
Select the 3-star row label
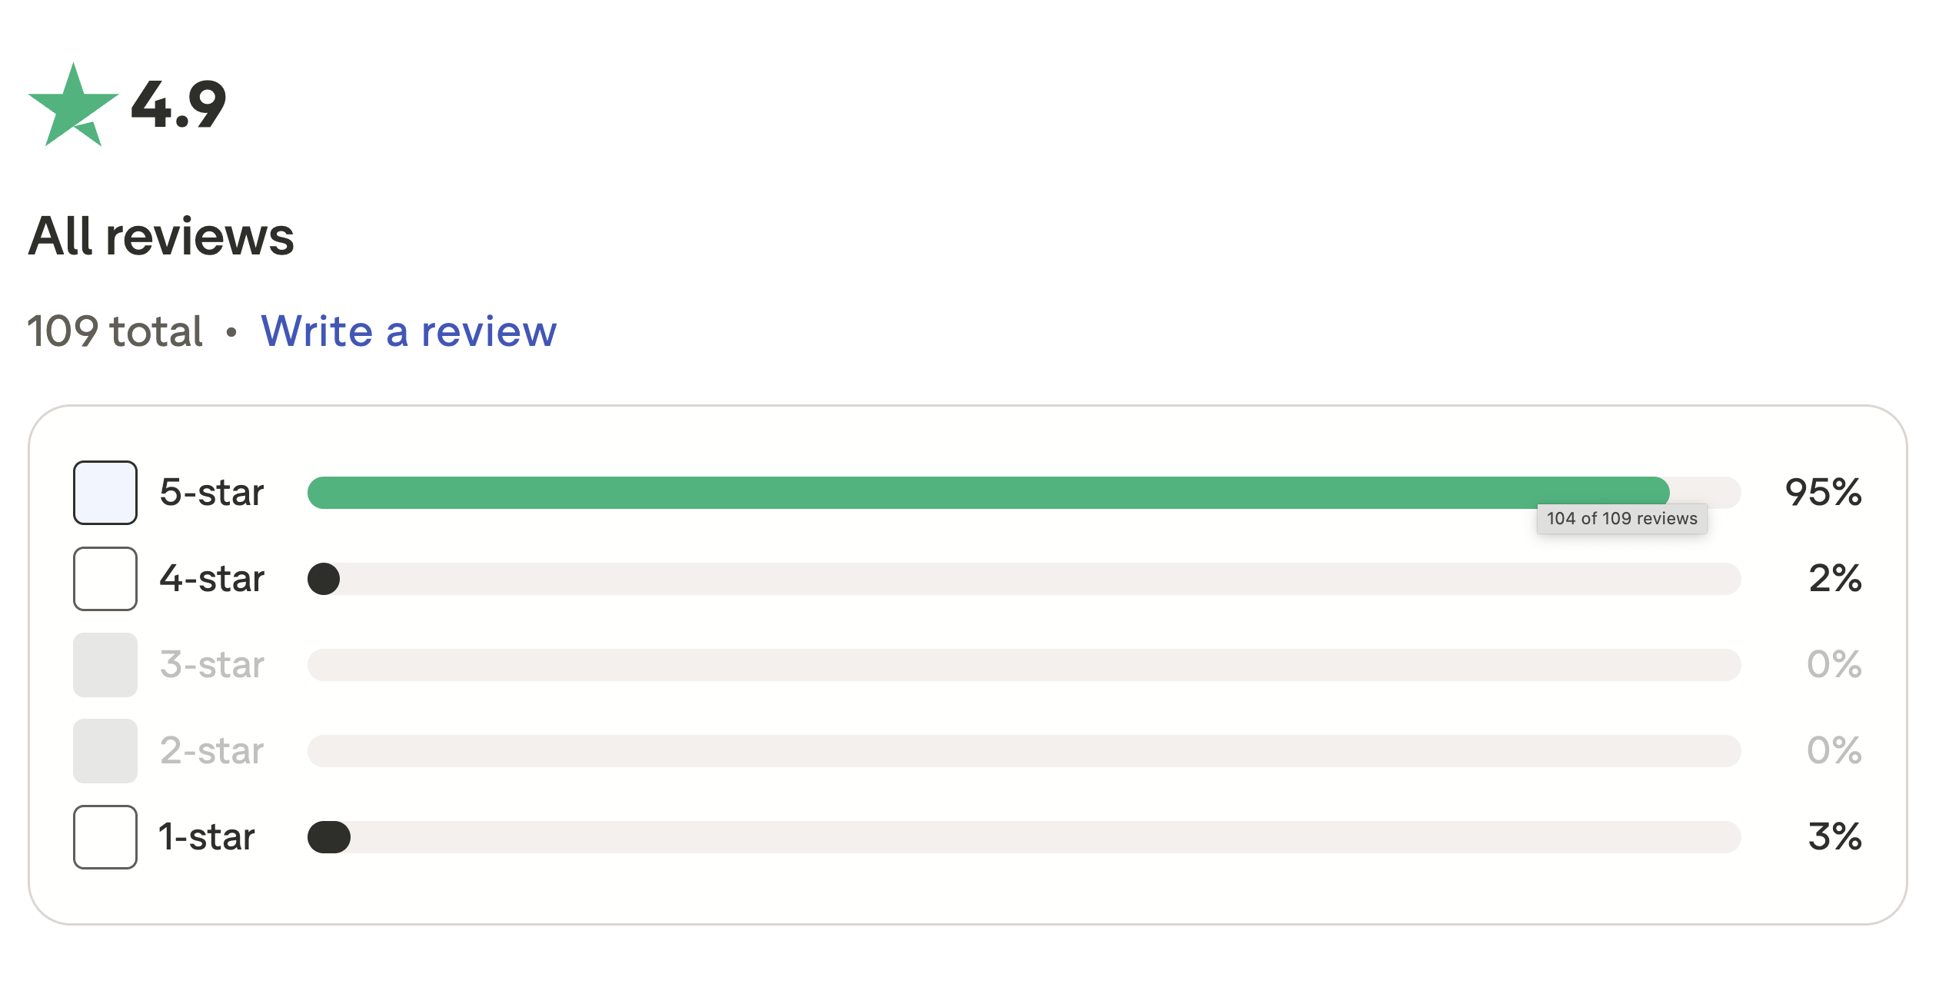(x=211, y=665)
